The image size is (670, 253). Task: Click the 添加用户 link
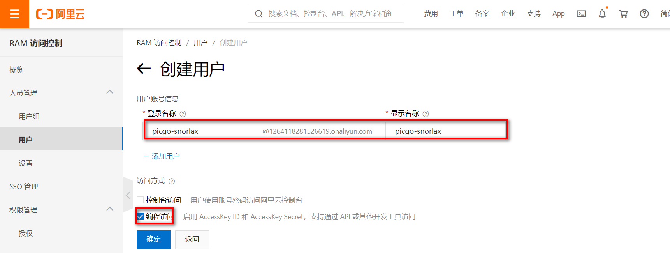[161, 156]
